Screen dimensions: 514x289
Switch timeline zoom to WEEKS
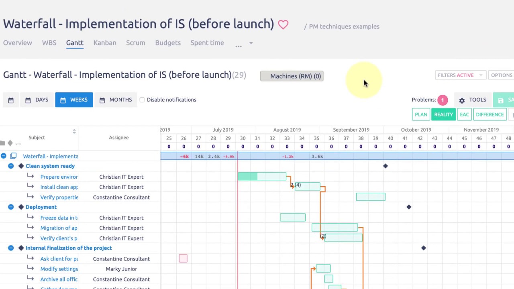[74, 100]
